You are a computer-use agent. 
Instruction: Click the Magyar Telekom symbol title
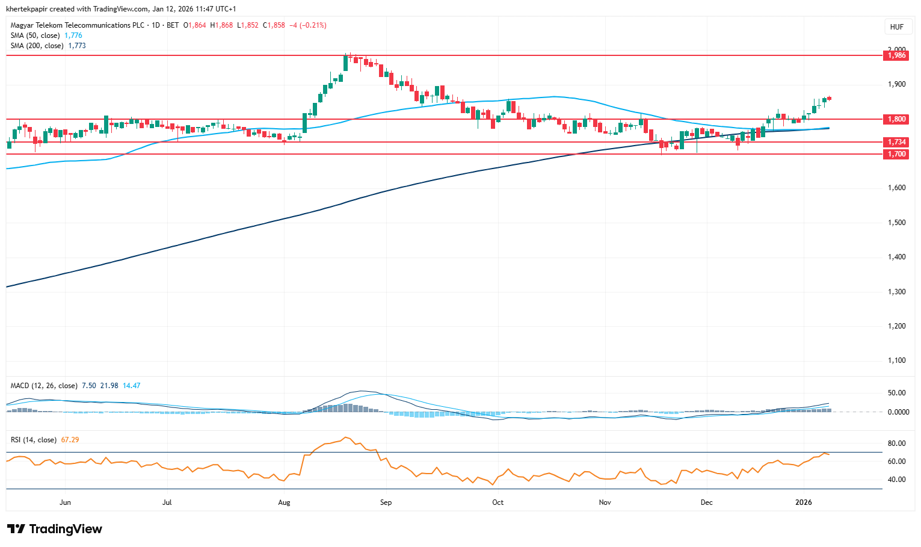pyautogui.click(x=78, y=25)
